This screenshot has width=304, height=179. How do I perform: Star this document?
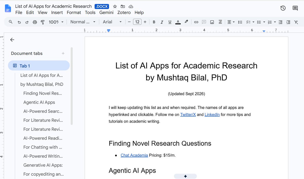coord(115,6)
